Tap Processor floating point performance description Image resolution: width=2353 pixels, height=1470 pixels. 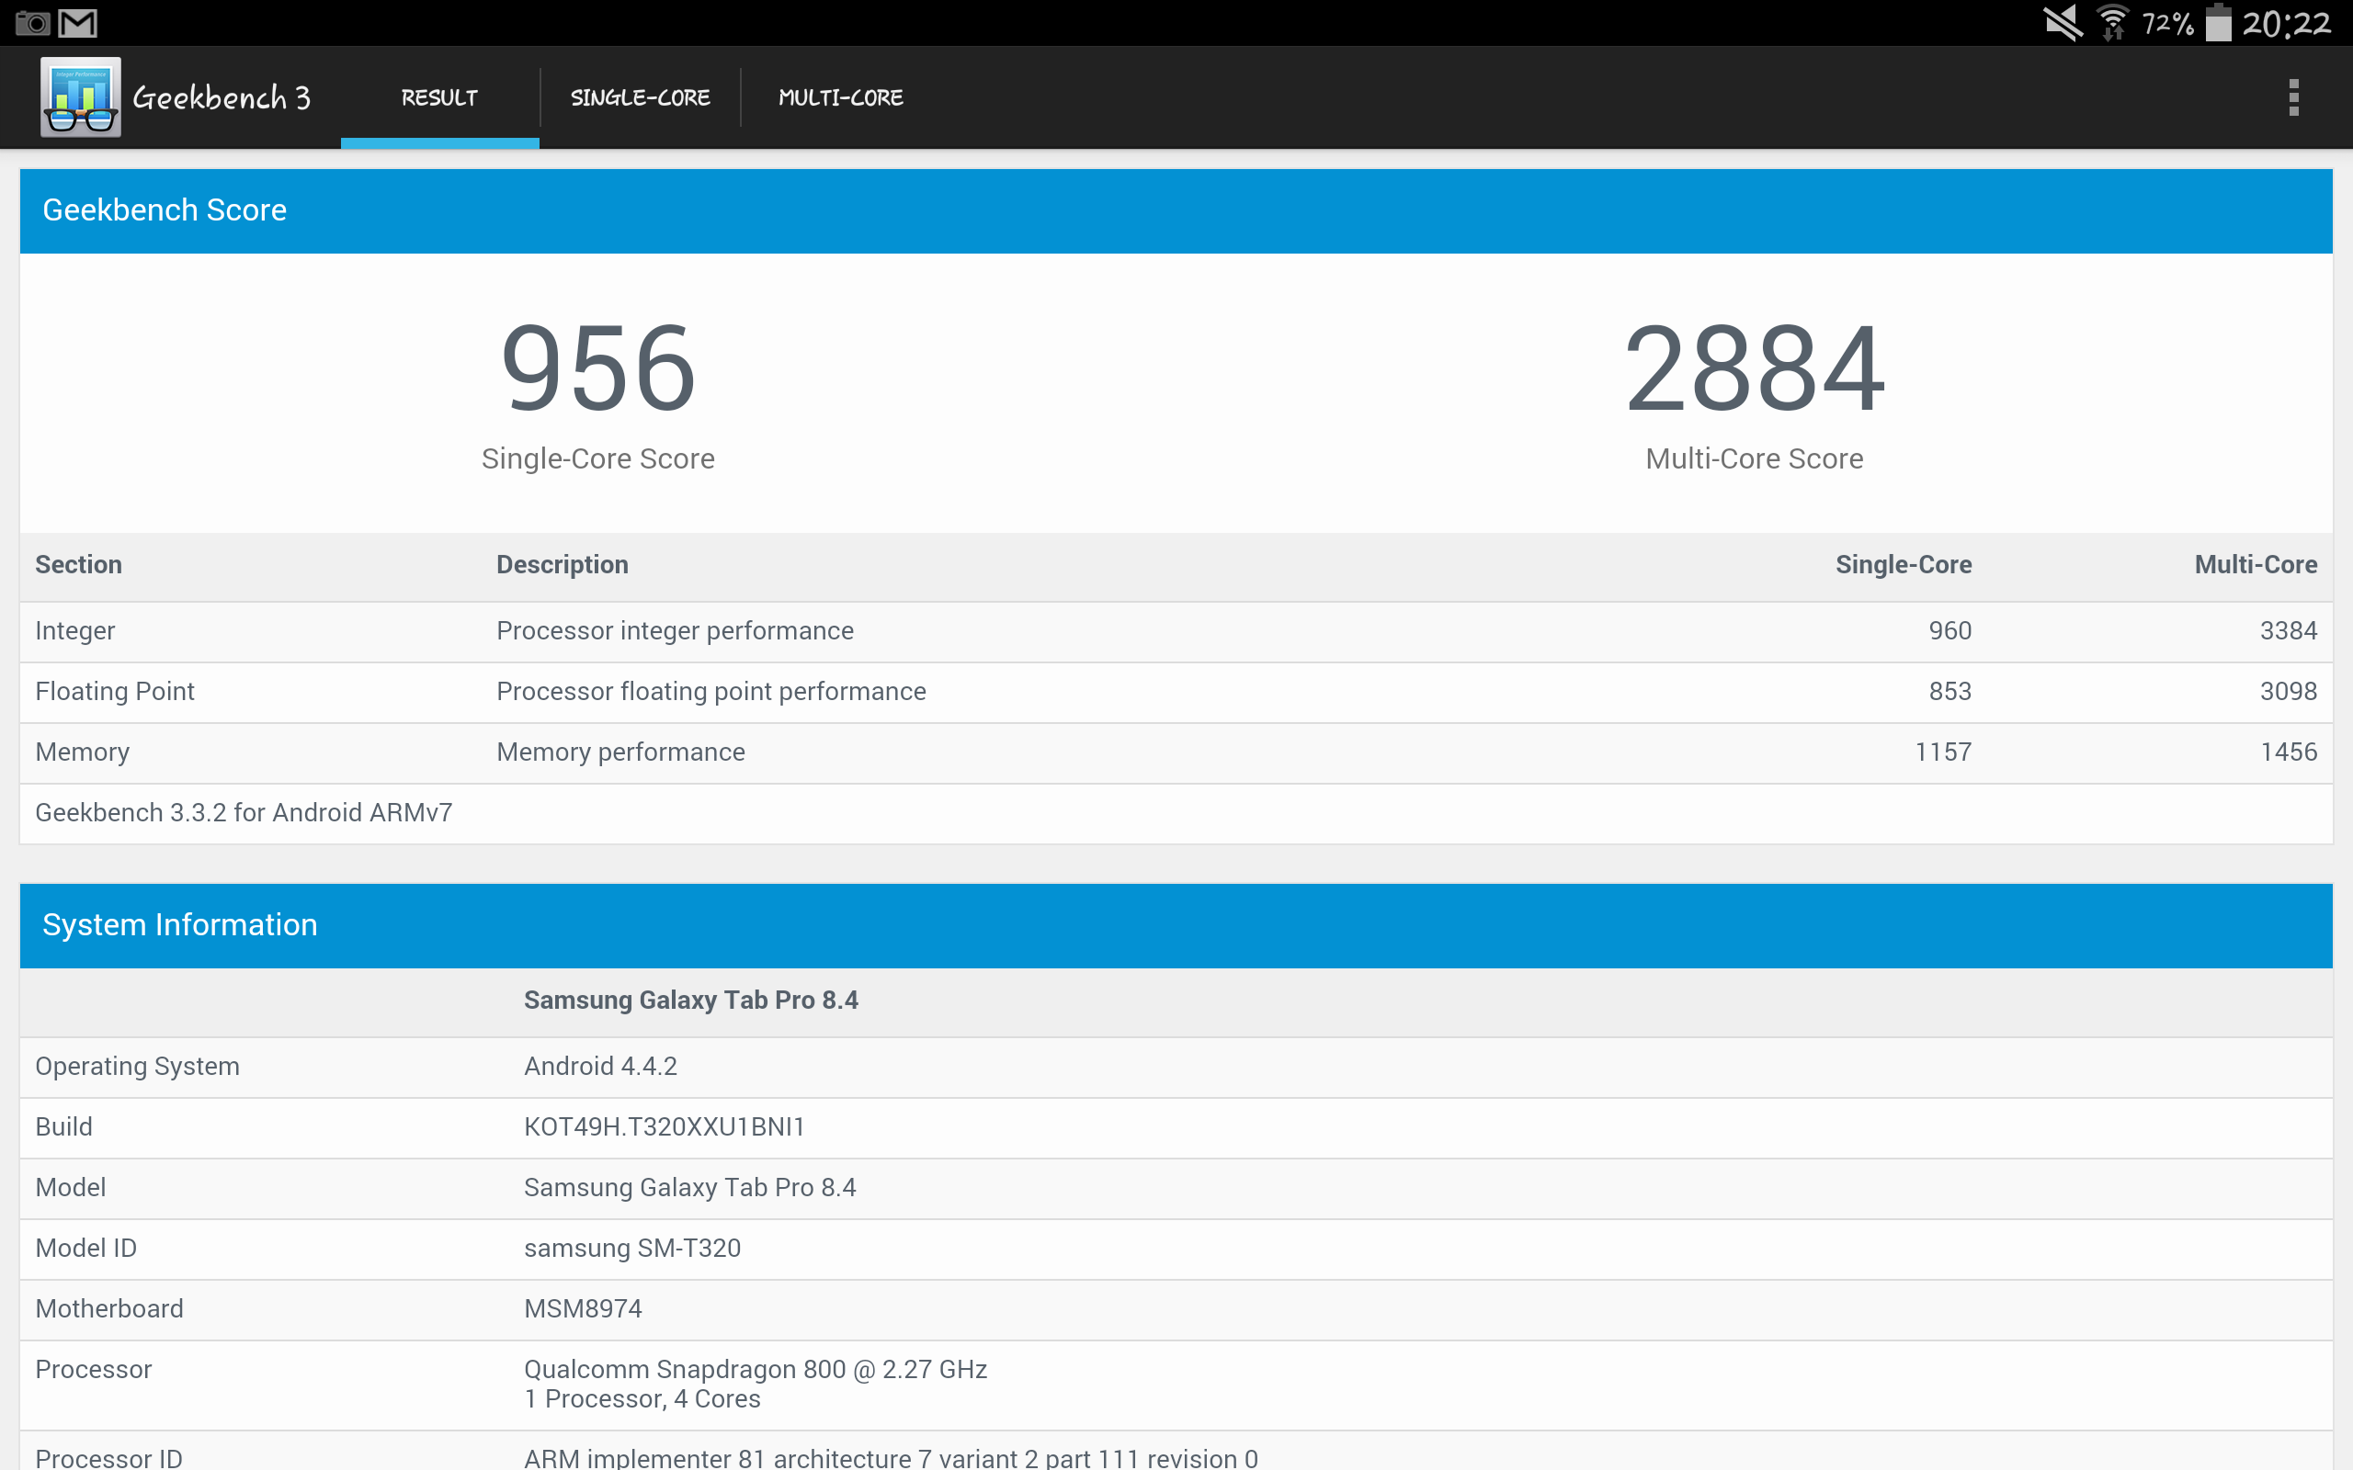coord(710,692)
